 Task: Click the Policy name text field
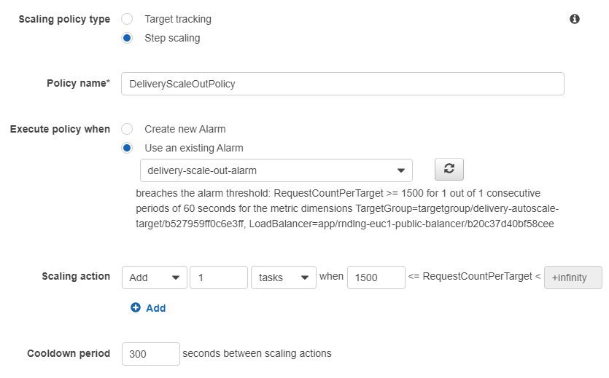coord(342,84)
